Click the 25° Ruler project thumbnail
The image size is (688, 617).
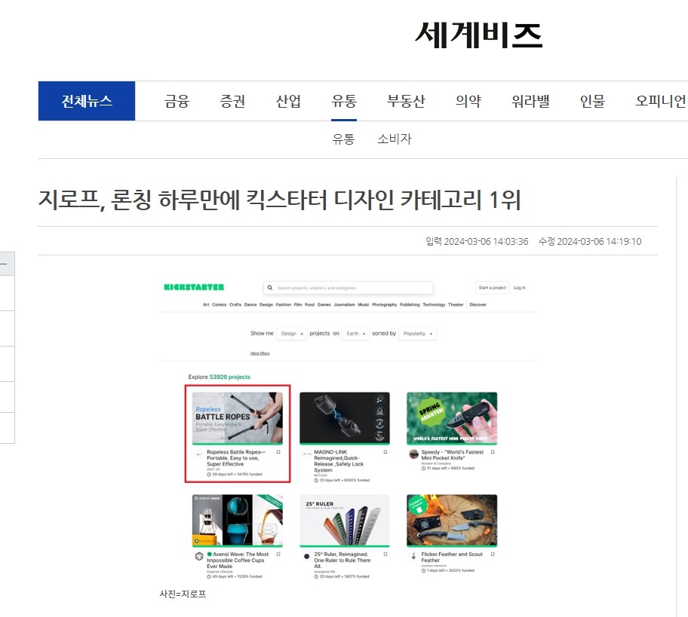pos(345,521)
